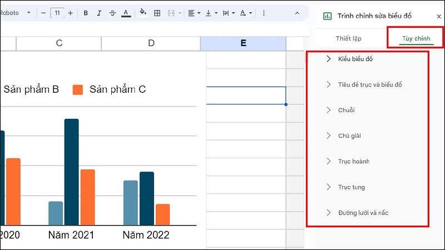Click the Năm 2022 axis label
Viewport: 445px width, 250px height.
click(146, 235)
